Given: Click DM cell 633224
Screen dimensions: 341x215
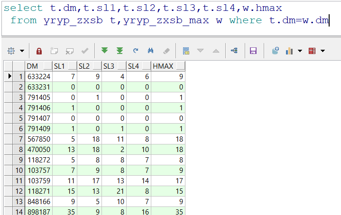Looking at the screenshot, I should point(39,76).
